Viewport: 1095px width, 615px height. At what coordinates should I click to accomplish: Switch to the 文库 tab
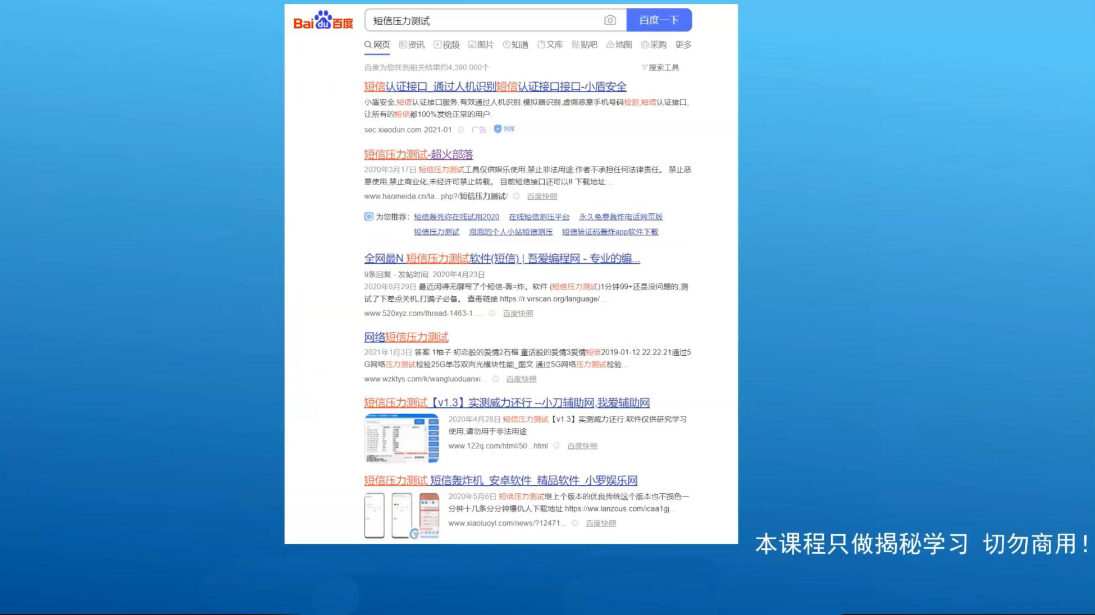(550, 45)
